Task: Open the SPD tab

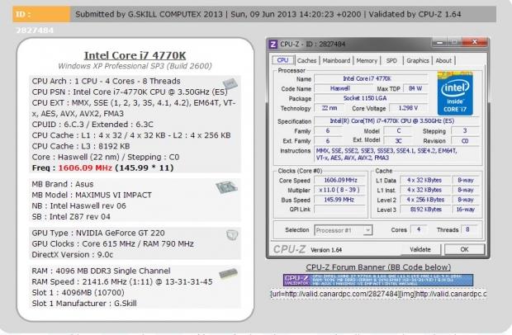Action: tap(391, 61)
